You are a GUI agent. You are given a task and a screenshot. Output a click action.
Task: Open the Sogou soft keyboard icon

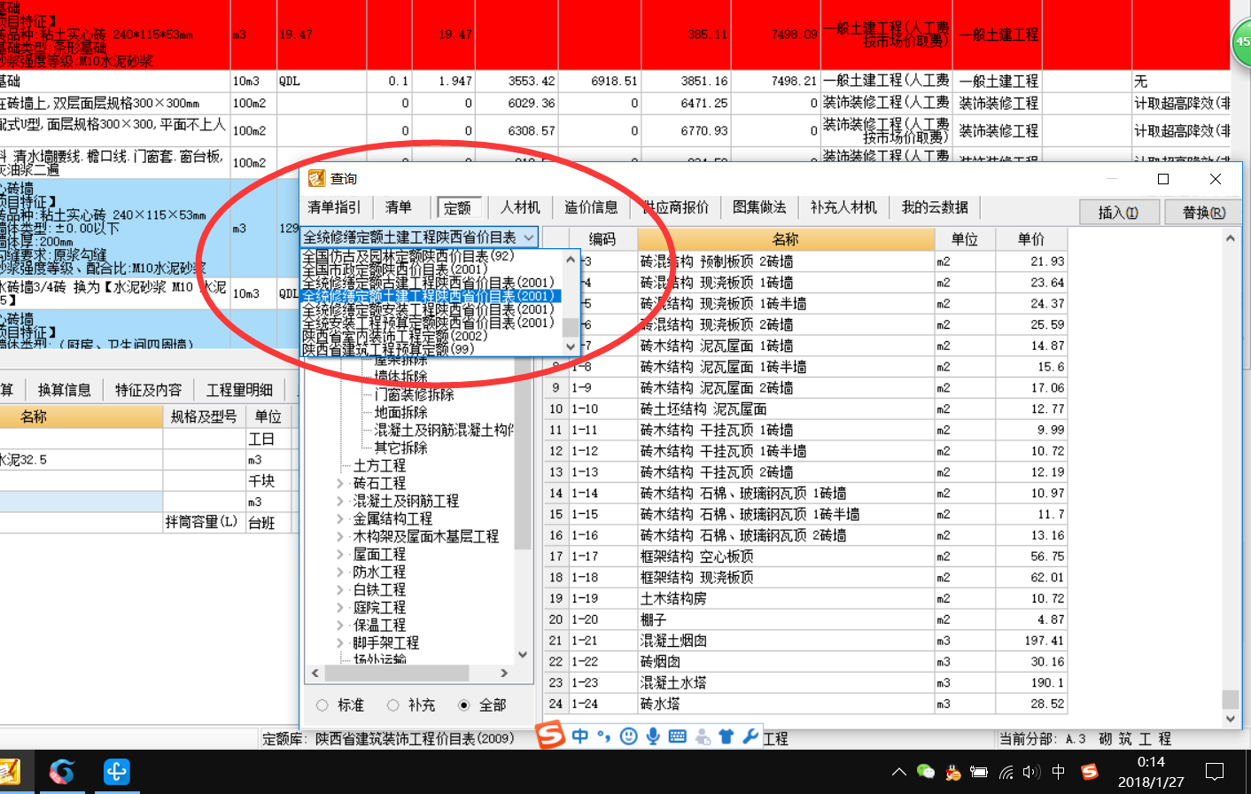678,736
